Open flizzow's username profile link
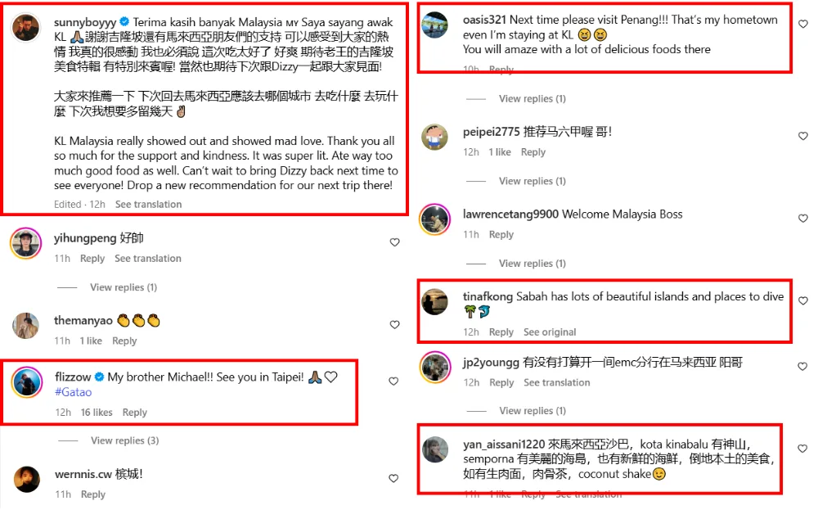Screen dimensions: 818x510 tap(73, 377)
